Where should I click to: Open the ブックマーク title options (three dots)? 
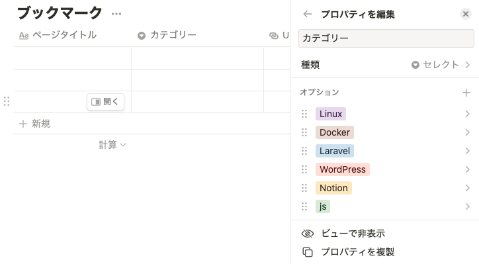pos(116,14)
